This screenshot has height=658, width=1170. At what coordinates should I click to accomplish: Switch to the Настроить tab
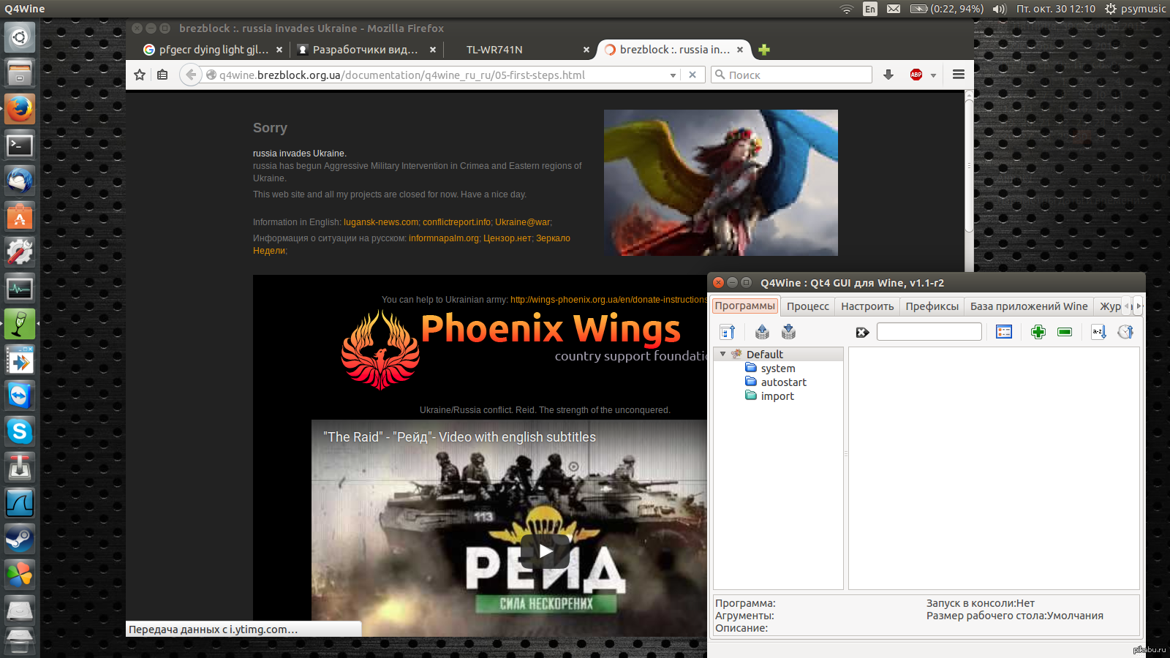point(867,306)
